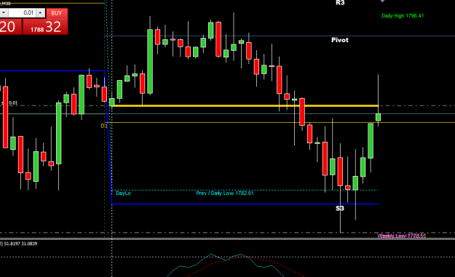Increase lot volume with the up arrow
Viewport: 455px width, 277px height.
[x=41, y=13]
